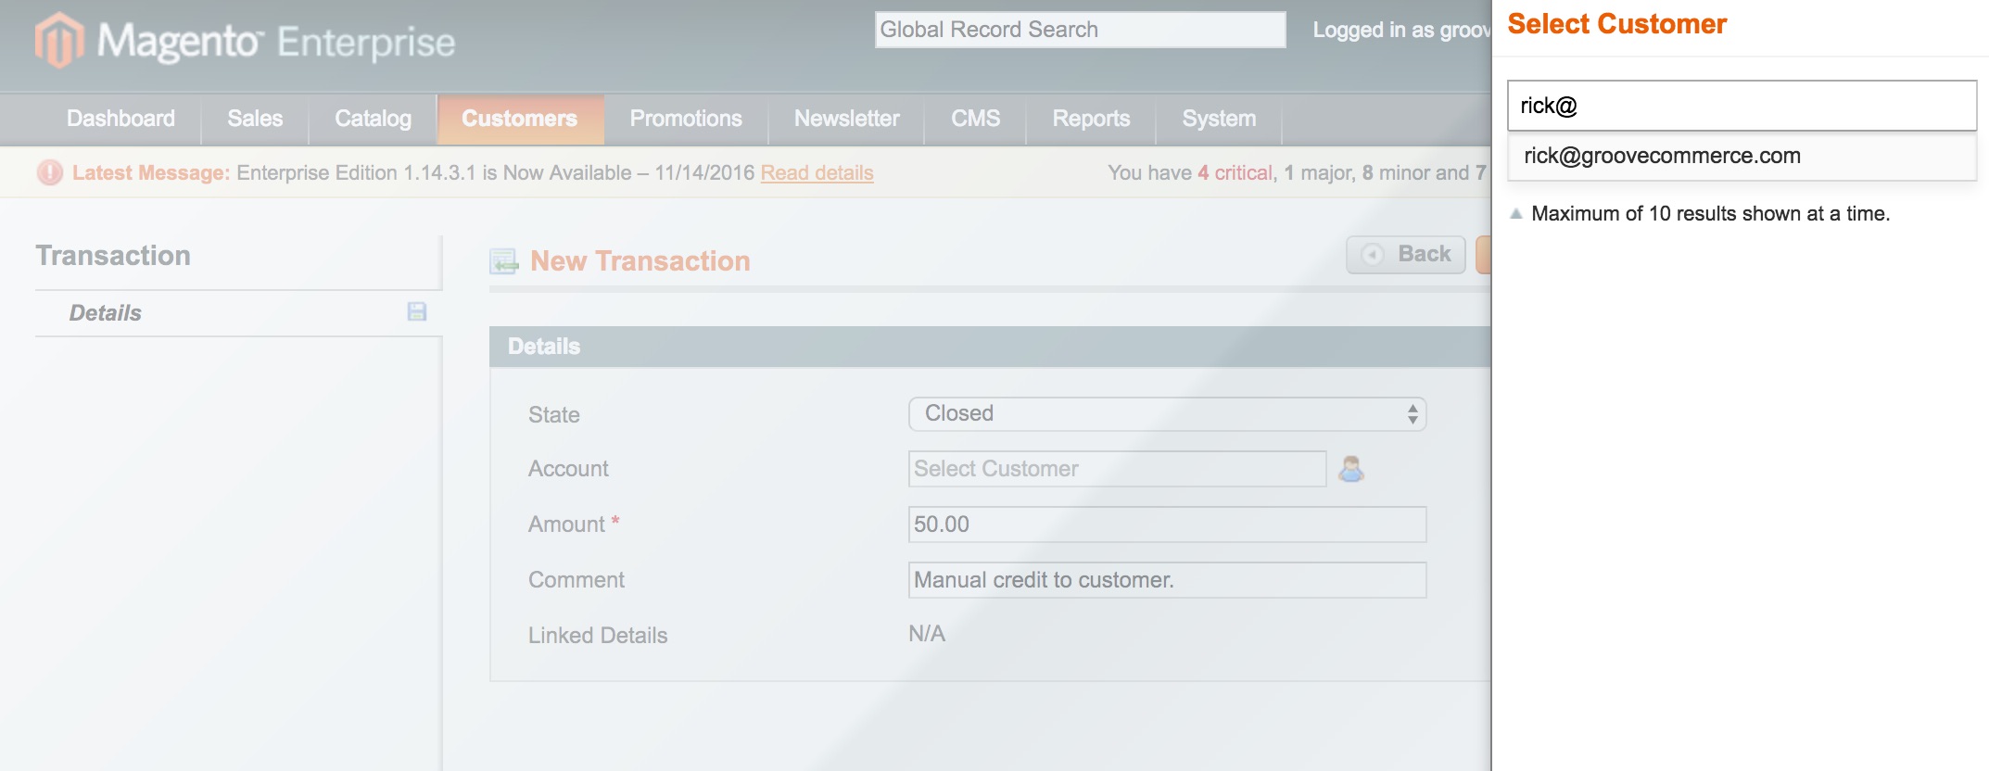Screen dimensions: 1989x771
Task: Focus the customer search field containing rick@
Action: click(1742, 106)
